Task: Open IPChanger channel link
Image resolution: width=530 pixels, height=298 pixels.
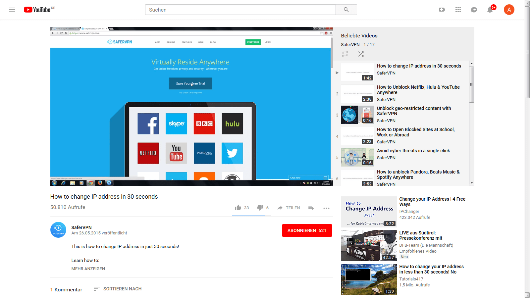Action: pyautogui.click(x=409, y=211)
